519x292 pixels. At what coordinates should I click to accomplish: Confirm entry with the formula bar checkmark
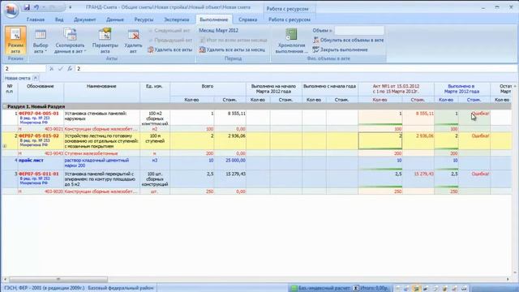[60, 68]
